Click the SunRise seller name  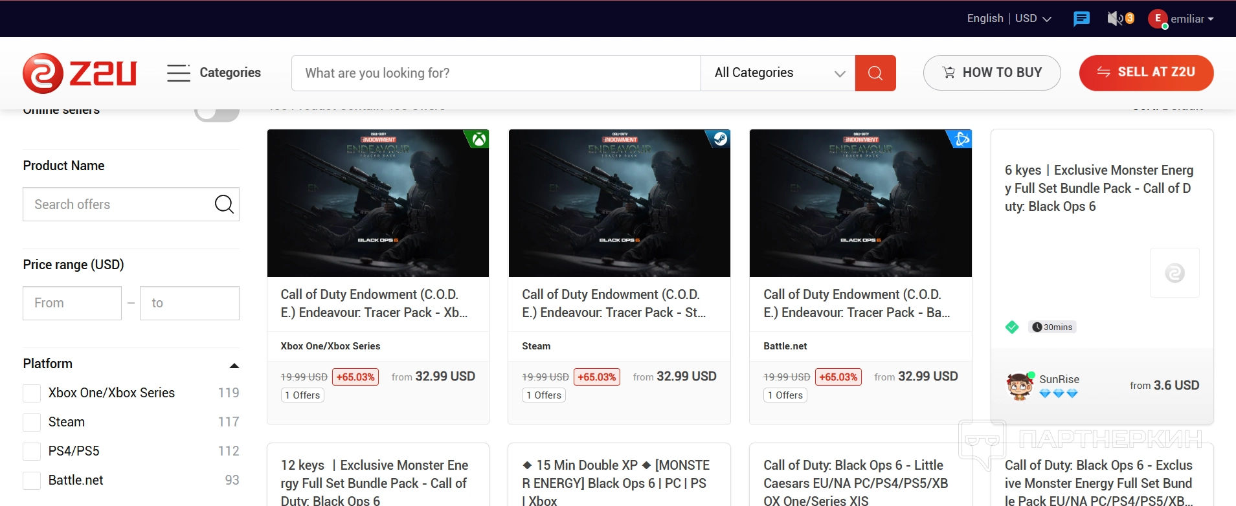point(1059,379)
